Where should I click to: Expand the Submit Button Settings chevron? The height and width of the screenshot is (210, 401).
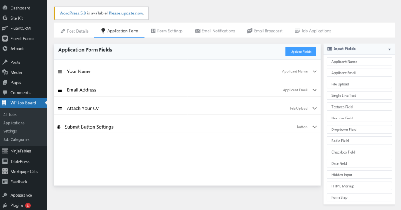(315, 127)
